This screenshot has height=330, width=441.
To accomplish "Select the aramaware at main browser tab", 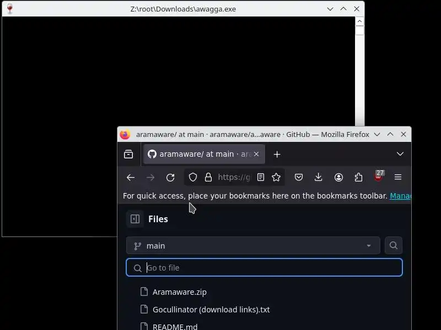I will (x=204, y=154).
